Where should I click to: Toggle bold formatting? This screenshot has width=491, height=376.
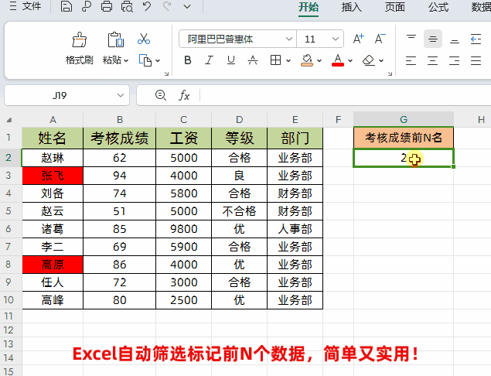(x=188, y=60)
